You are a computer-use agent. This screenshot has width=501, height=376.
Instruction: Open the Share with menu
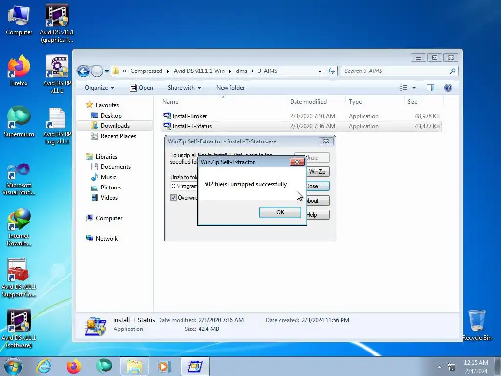184,88
